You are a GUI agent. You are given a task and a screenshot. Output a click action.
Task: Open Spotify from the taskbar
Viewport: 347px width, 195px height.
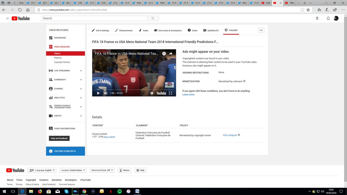[120, 191]
